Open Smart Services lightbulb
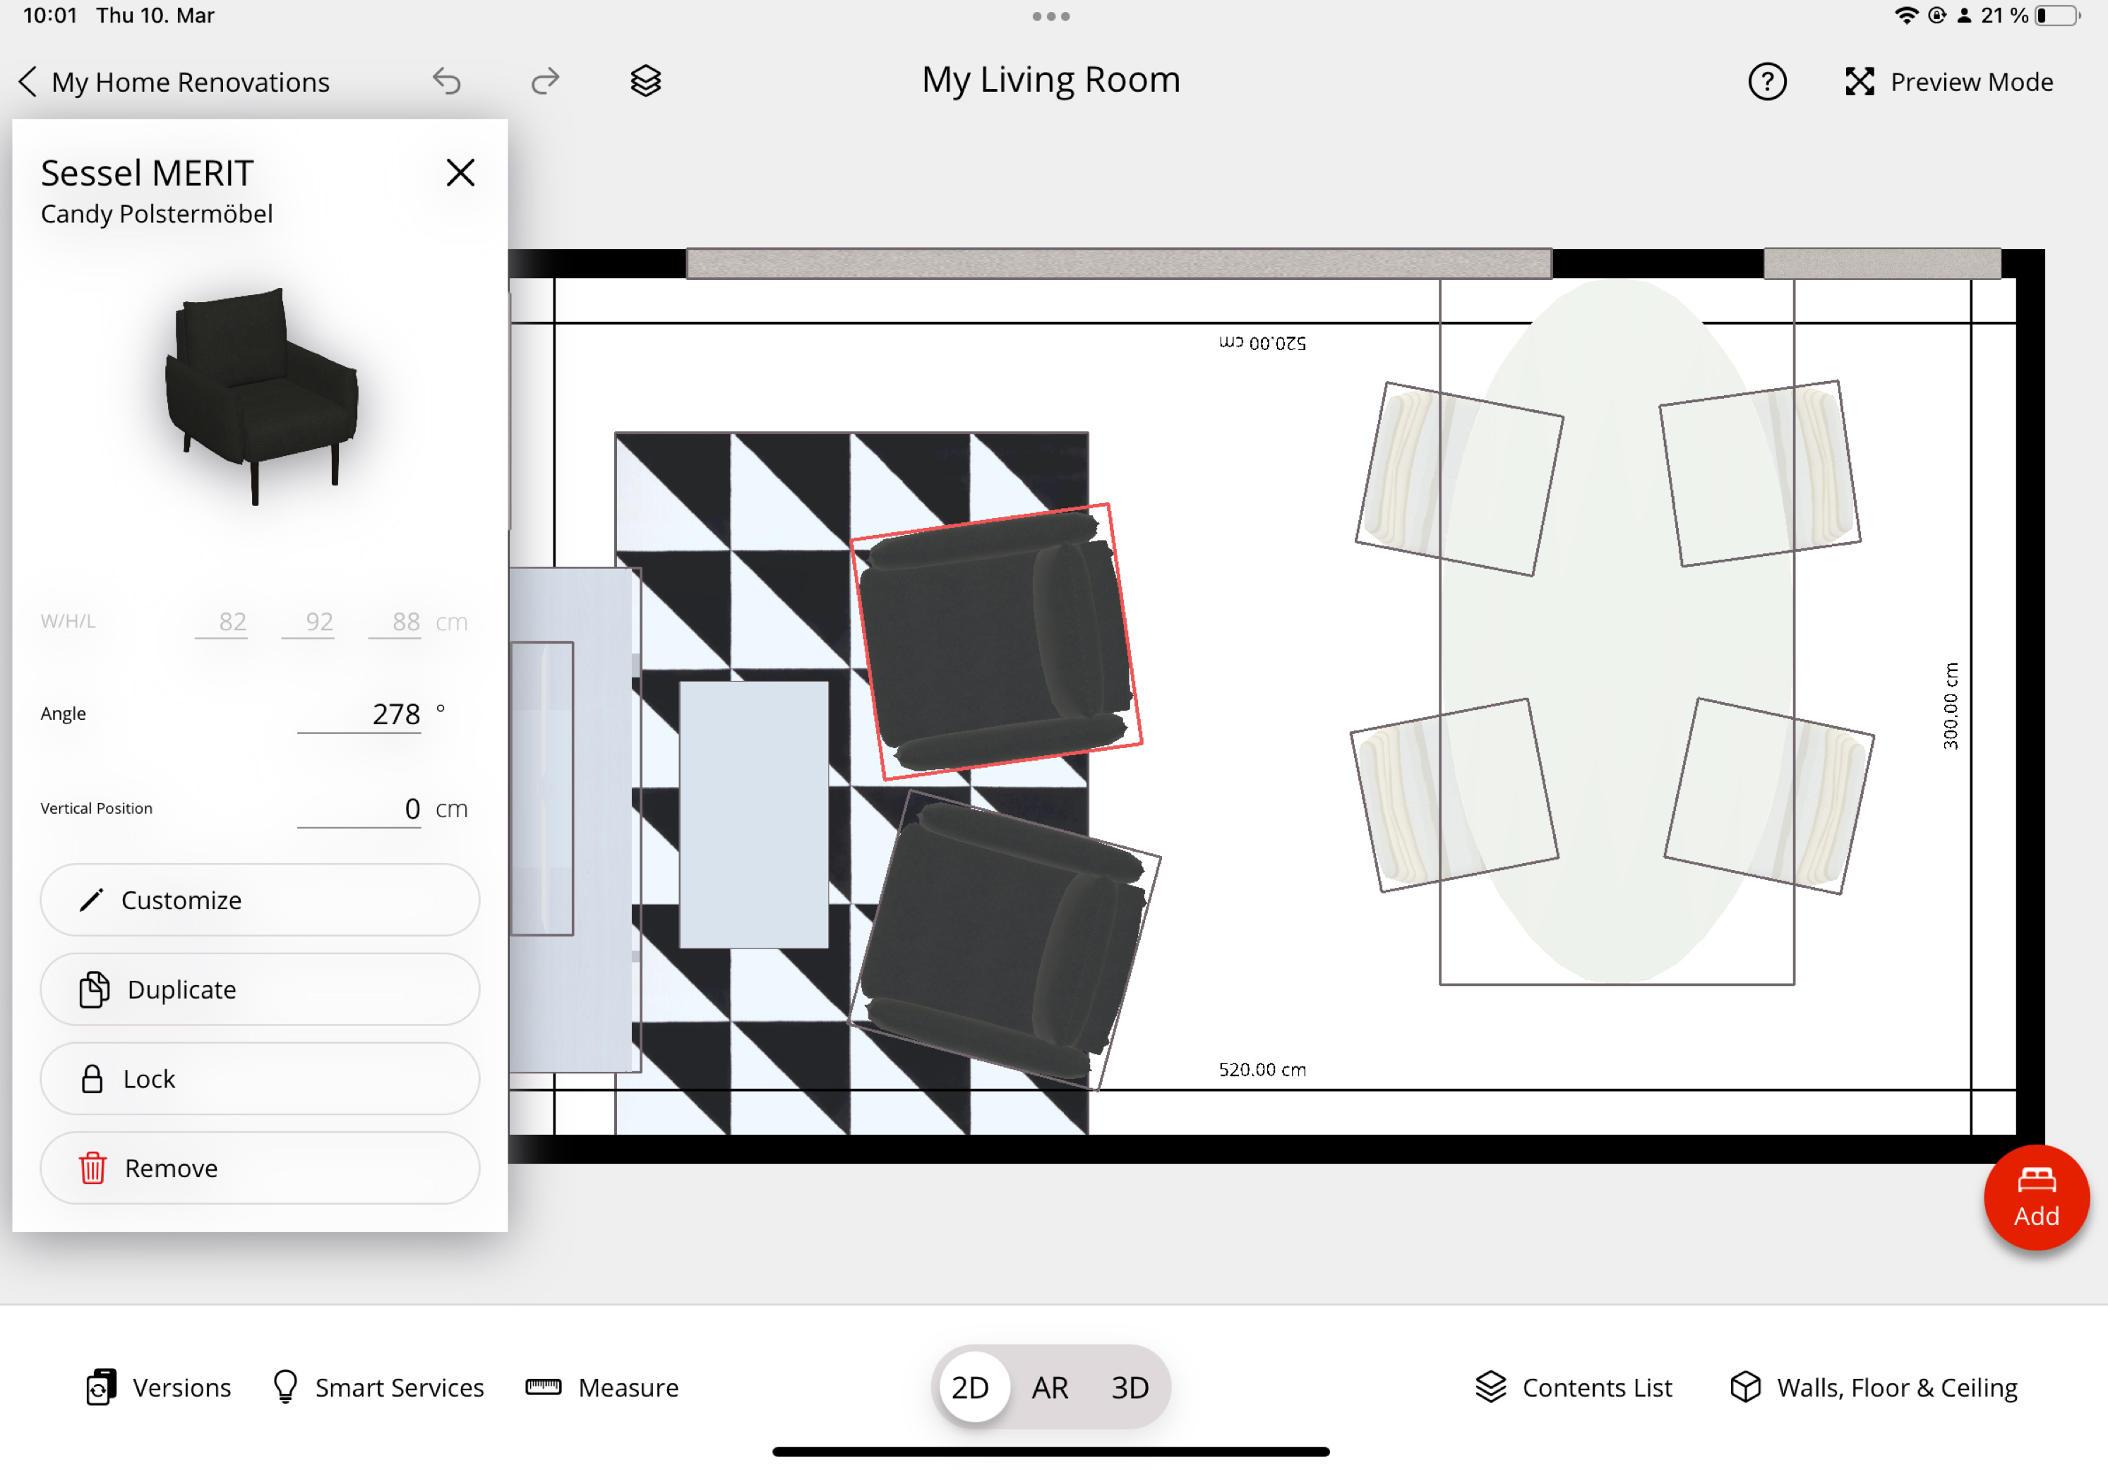Viewport: 2108px width, 1470px height. coord(378,1387)
